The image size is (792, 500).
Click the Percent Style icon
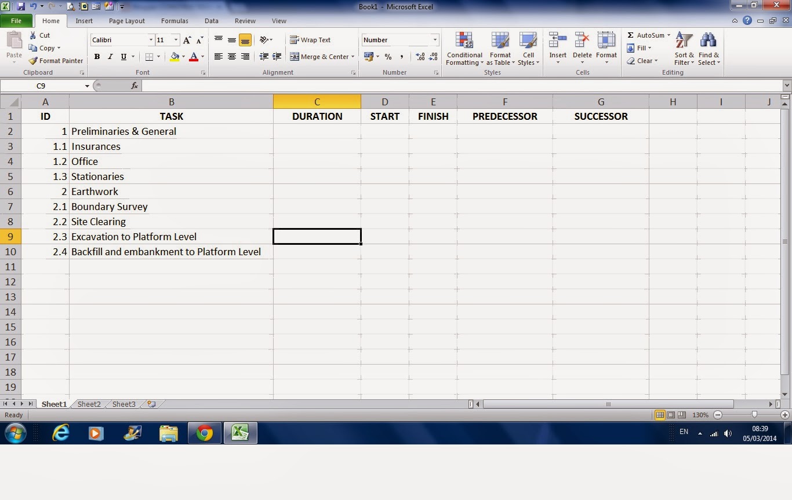[x=387, y=57]
